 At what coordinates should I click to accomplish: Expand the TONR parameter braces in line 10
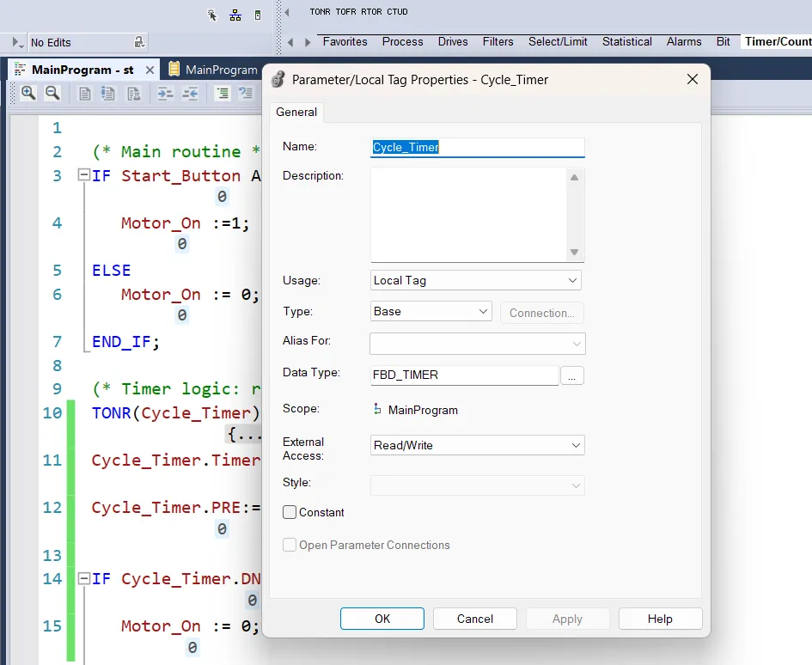point(244,434)
